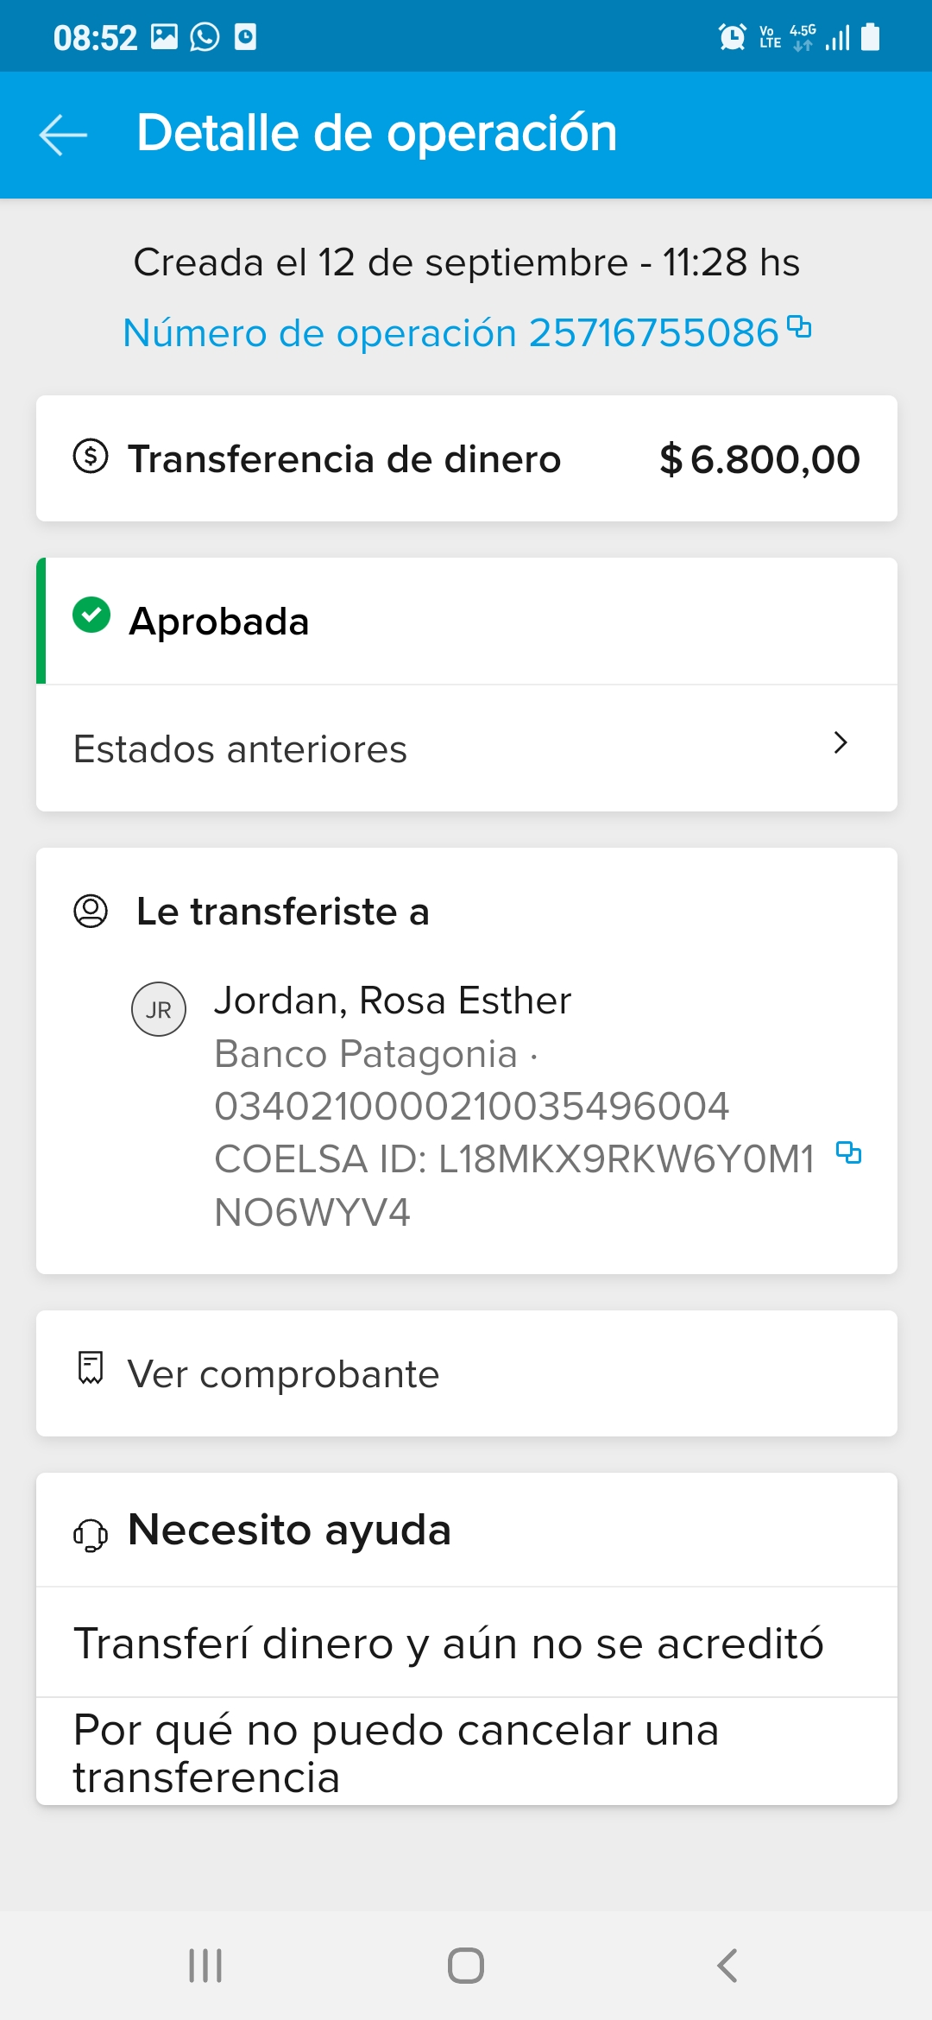Screen dimensions: 932x2020
Task: Tap the person icon by Le transferiste a
Action: 91,911
